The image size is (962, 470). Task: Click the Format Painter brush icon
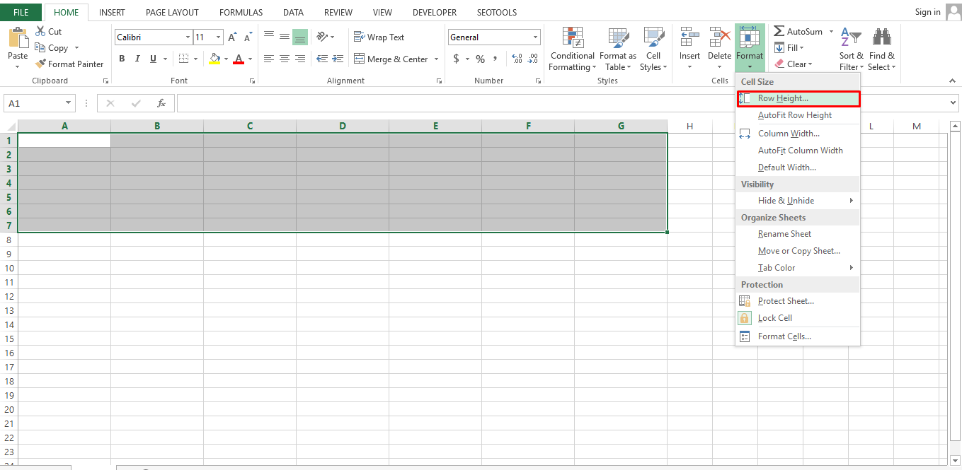(40, 64)
